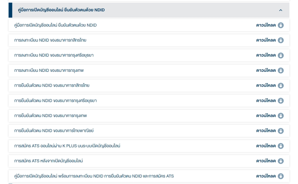This screenshot has height=184, width=298.
Task: Open การลงทะเบียน NDID ของธนาคารกสิกรไทย link
Action: (x=50, y=40)
